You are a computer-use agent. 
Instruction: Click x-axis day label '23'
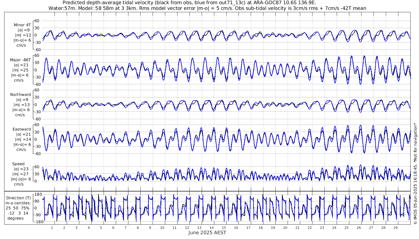(322, 227)
